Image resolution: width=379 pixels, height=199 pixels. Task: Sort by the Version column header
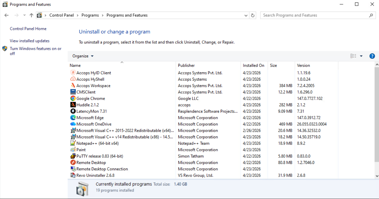pos(316,65)
